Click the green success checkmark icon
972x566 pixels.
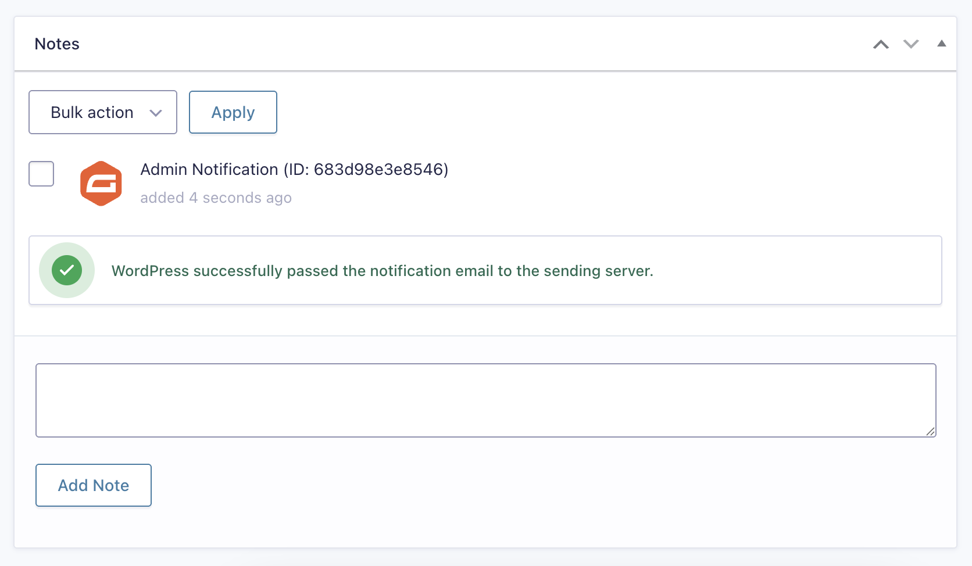(x=67, y=270)
